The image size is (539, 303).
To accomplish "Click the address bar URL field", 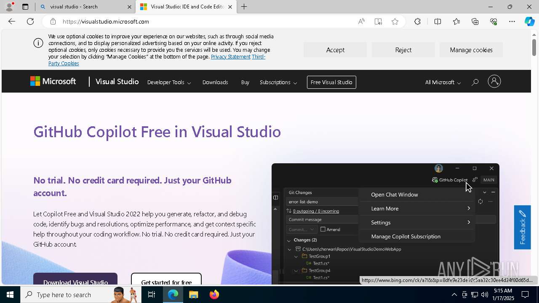I will coord(206,21).
